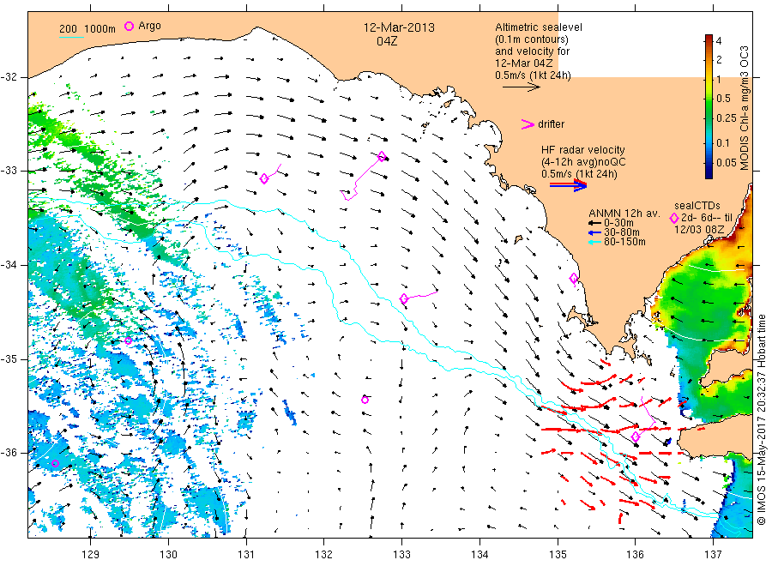772x566 pixels.
Task: Click the '0-30m' depth label
Action: (x=618, y=223)
